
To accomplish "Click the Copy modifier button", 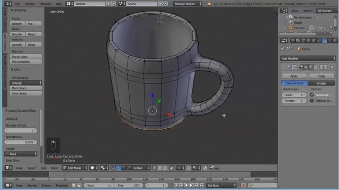I will pyautogui.click(x=322, y=76).
